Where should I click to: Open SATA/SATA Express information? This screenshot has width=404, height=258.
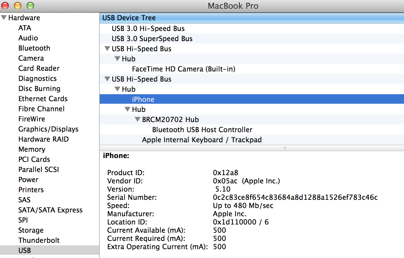[x=50, y=210]
